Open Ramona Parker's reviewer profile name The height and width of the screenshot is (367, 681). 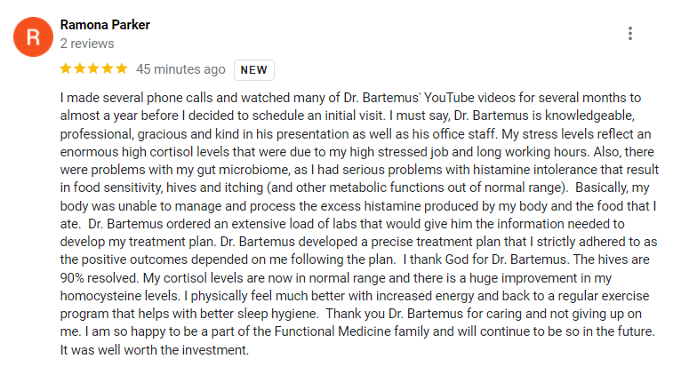pos(104,25)
